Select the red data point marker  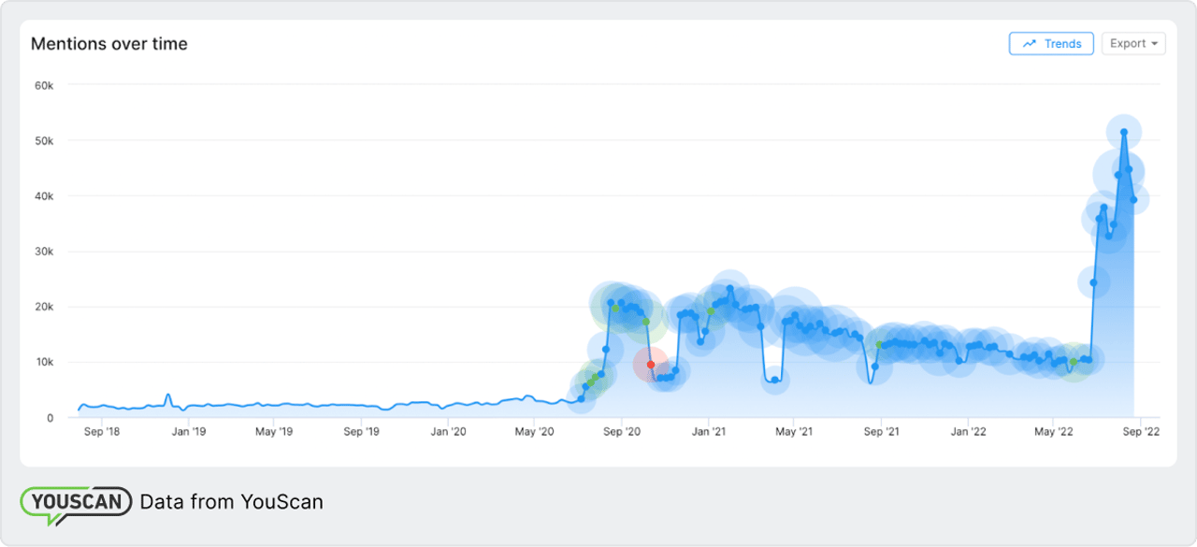[651, 365]
